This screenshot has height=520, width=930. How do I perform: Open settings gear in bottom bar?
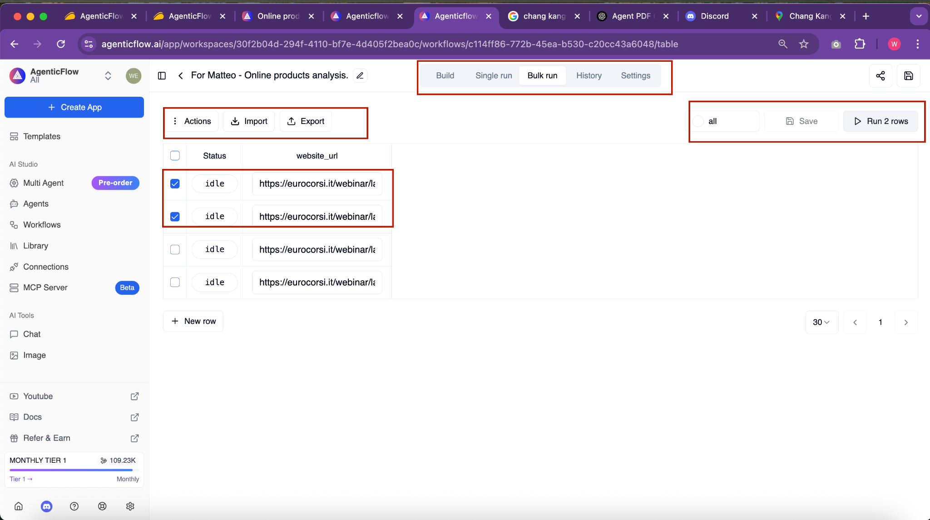(130, 506)
